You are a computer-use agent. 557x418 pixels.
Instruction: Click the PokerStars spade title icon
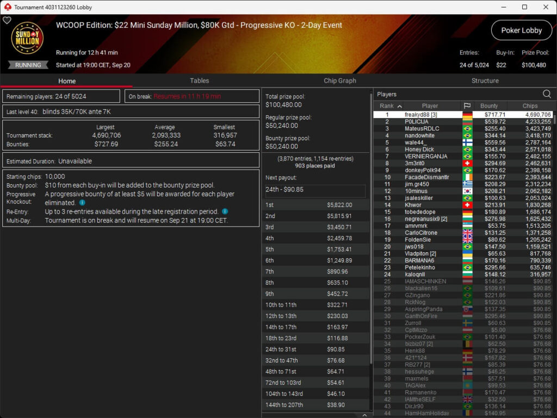click(x=8, y=7)
